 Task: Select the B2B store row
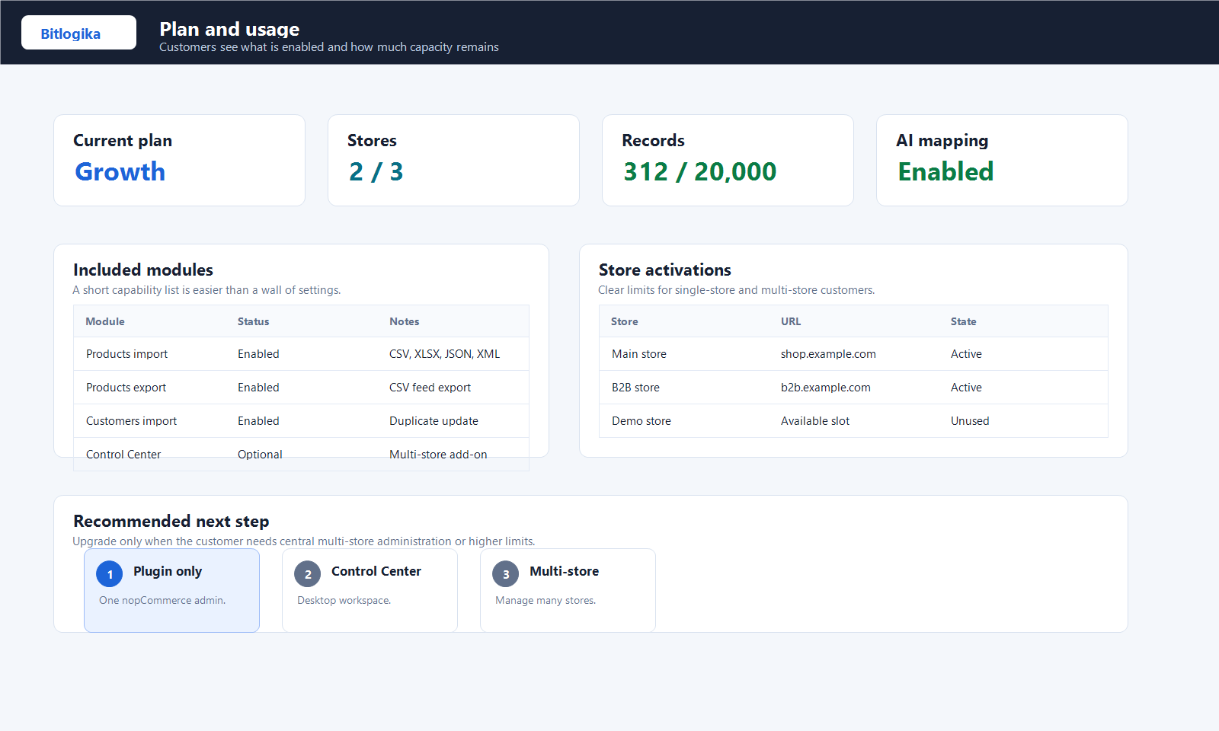click(x=853, y=388)
